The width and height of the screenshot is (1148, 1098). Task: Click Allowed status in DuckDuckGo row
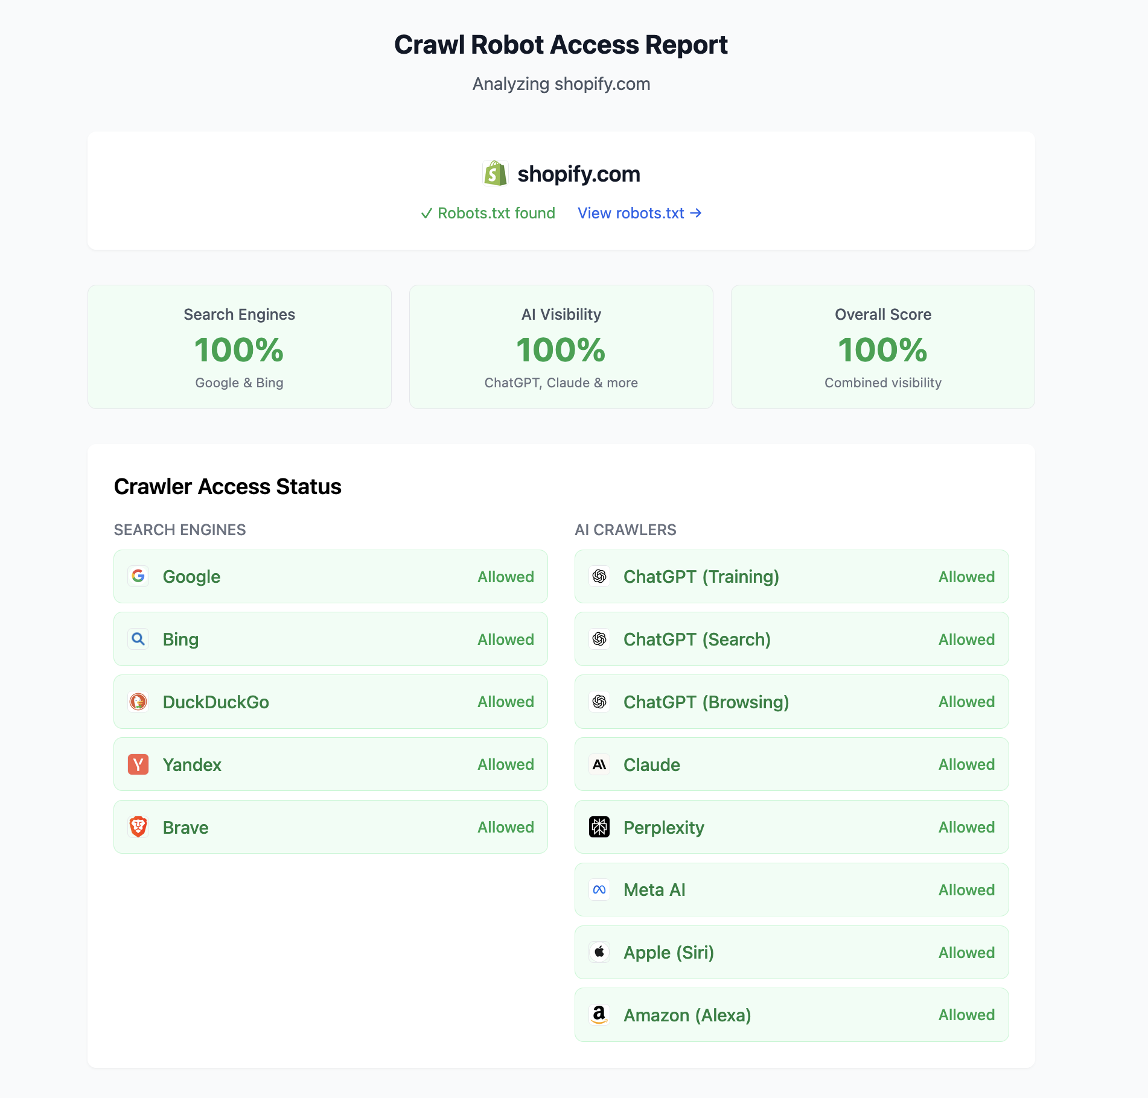[506, 702]
